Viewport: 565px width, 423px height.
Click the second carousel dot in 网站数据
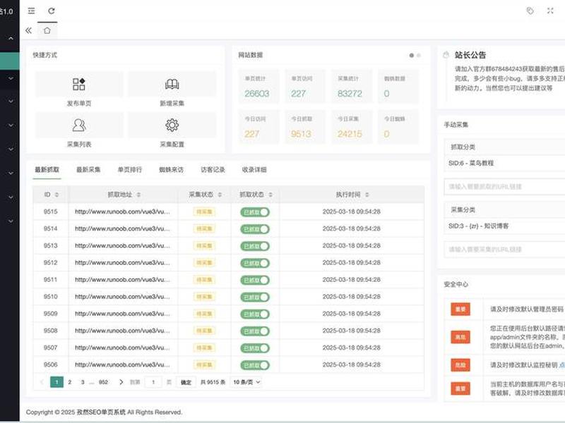point(419,56)
